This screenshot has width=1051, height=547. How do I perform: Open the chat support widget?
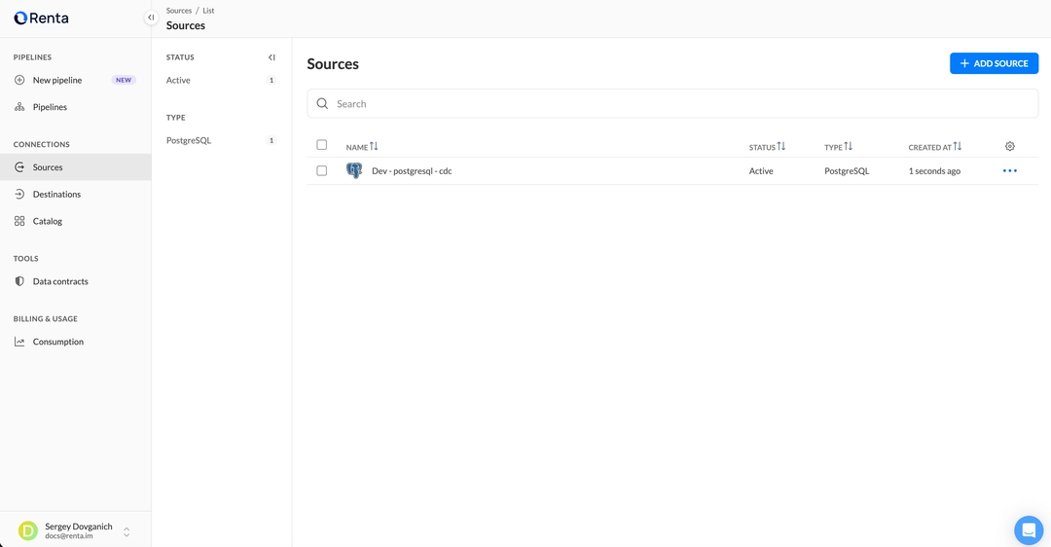[x=1029, y=530]
